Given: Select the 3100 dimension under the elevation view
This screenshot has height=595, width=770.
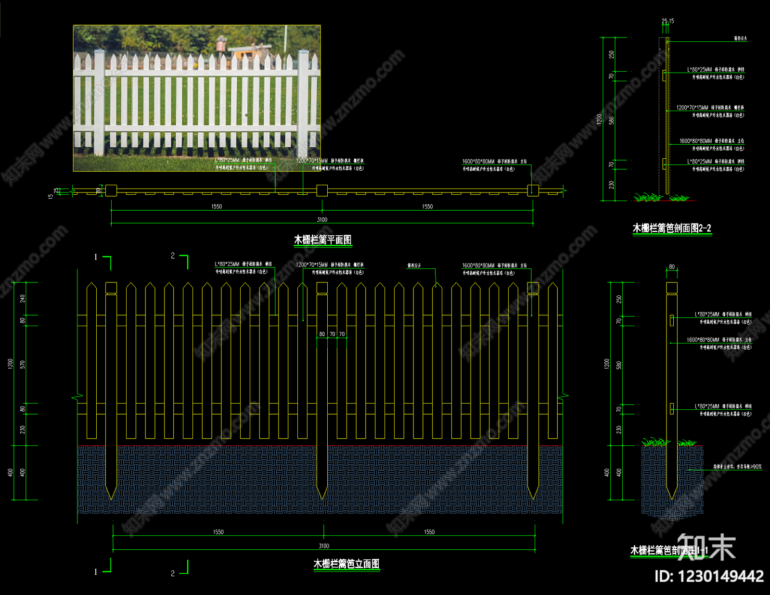Looking at the screenshot, I should (324, 545).
